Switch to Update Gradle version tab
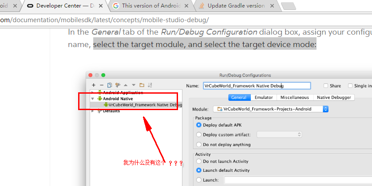Screen dimensions: 372x186 [x=236, y=6]
